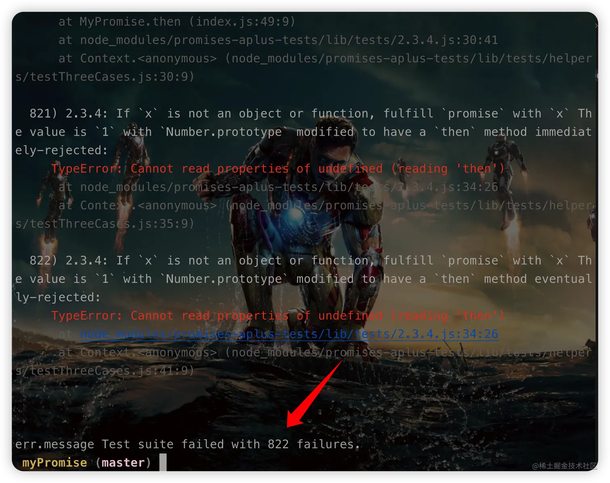Click 'ely-rejected:' text in failure 821
This screenshot has height=483, width=610.
tap(61, 151)
